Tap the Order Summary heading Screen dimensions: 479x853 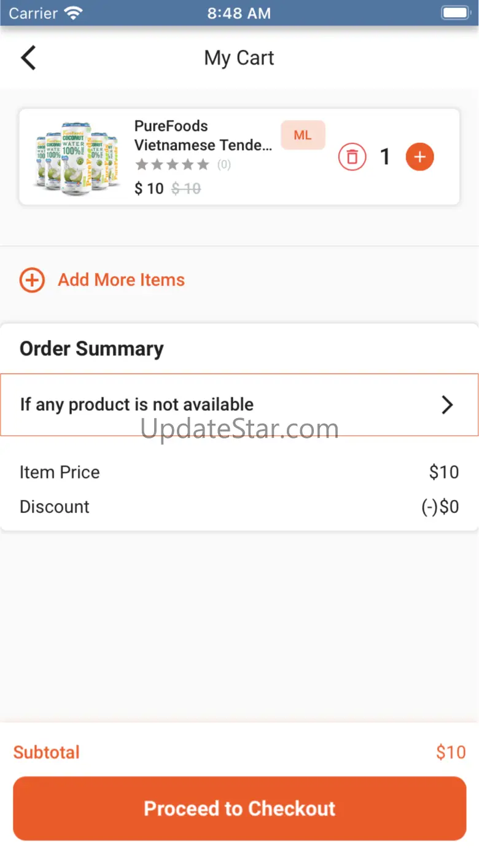(x=92, y=349)
